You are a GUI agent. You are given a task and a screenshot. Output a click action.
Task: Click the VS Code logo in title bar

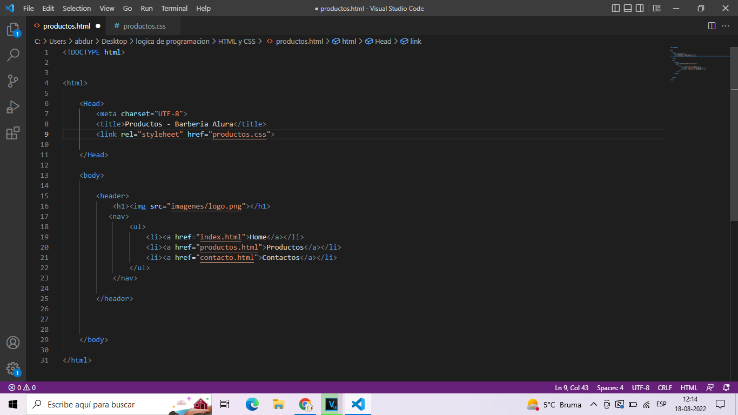click(10, 8)
